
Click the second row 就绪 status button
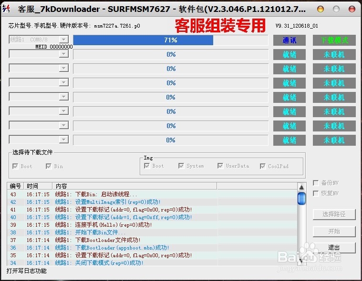tap(290, 55)
